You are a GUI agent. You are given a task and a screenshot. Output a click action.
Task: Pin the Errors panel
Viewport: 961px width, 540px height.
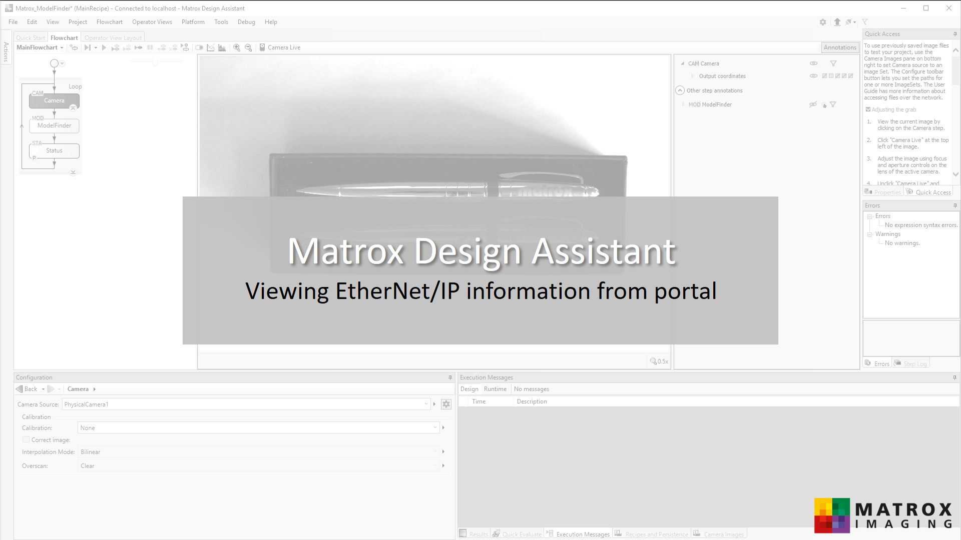point(955,205)
